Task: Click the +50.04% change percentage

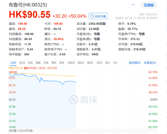Action: [x=77, y=16]
